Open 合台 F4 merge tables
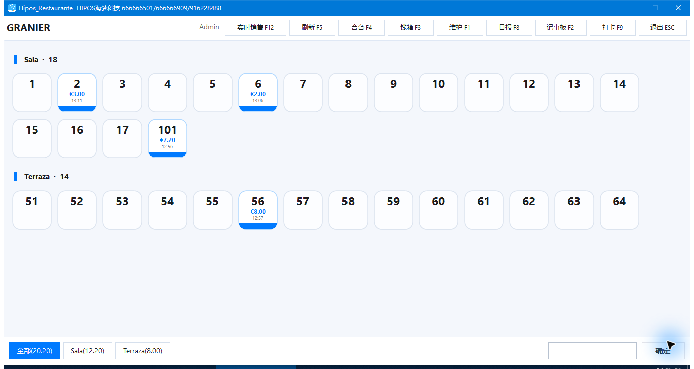The height and width of the screenshot is (369, 694). pos(362,28)
